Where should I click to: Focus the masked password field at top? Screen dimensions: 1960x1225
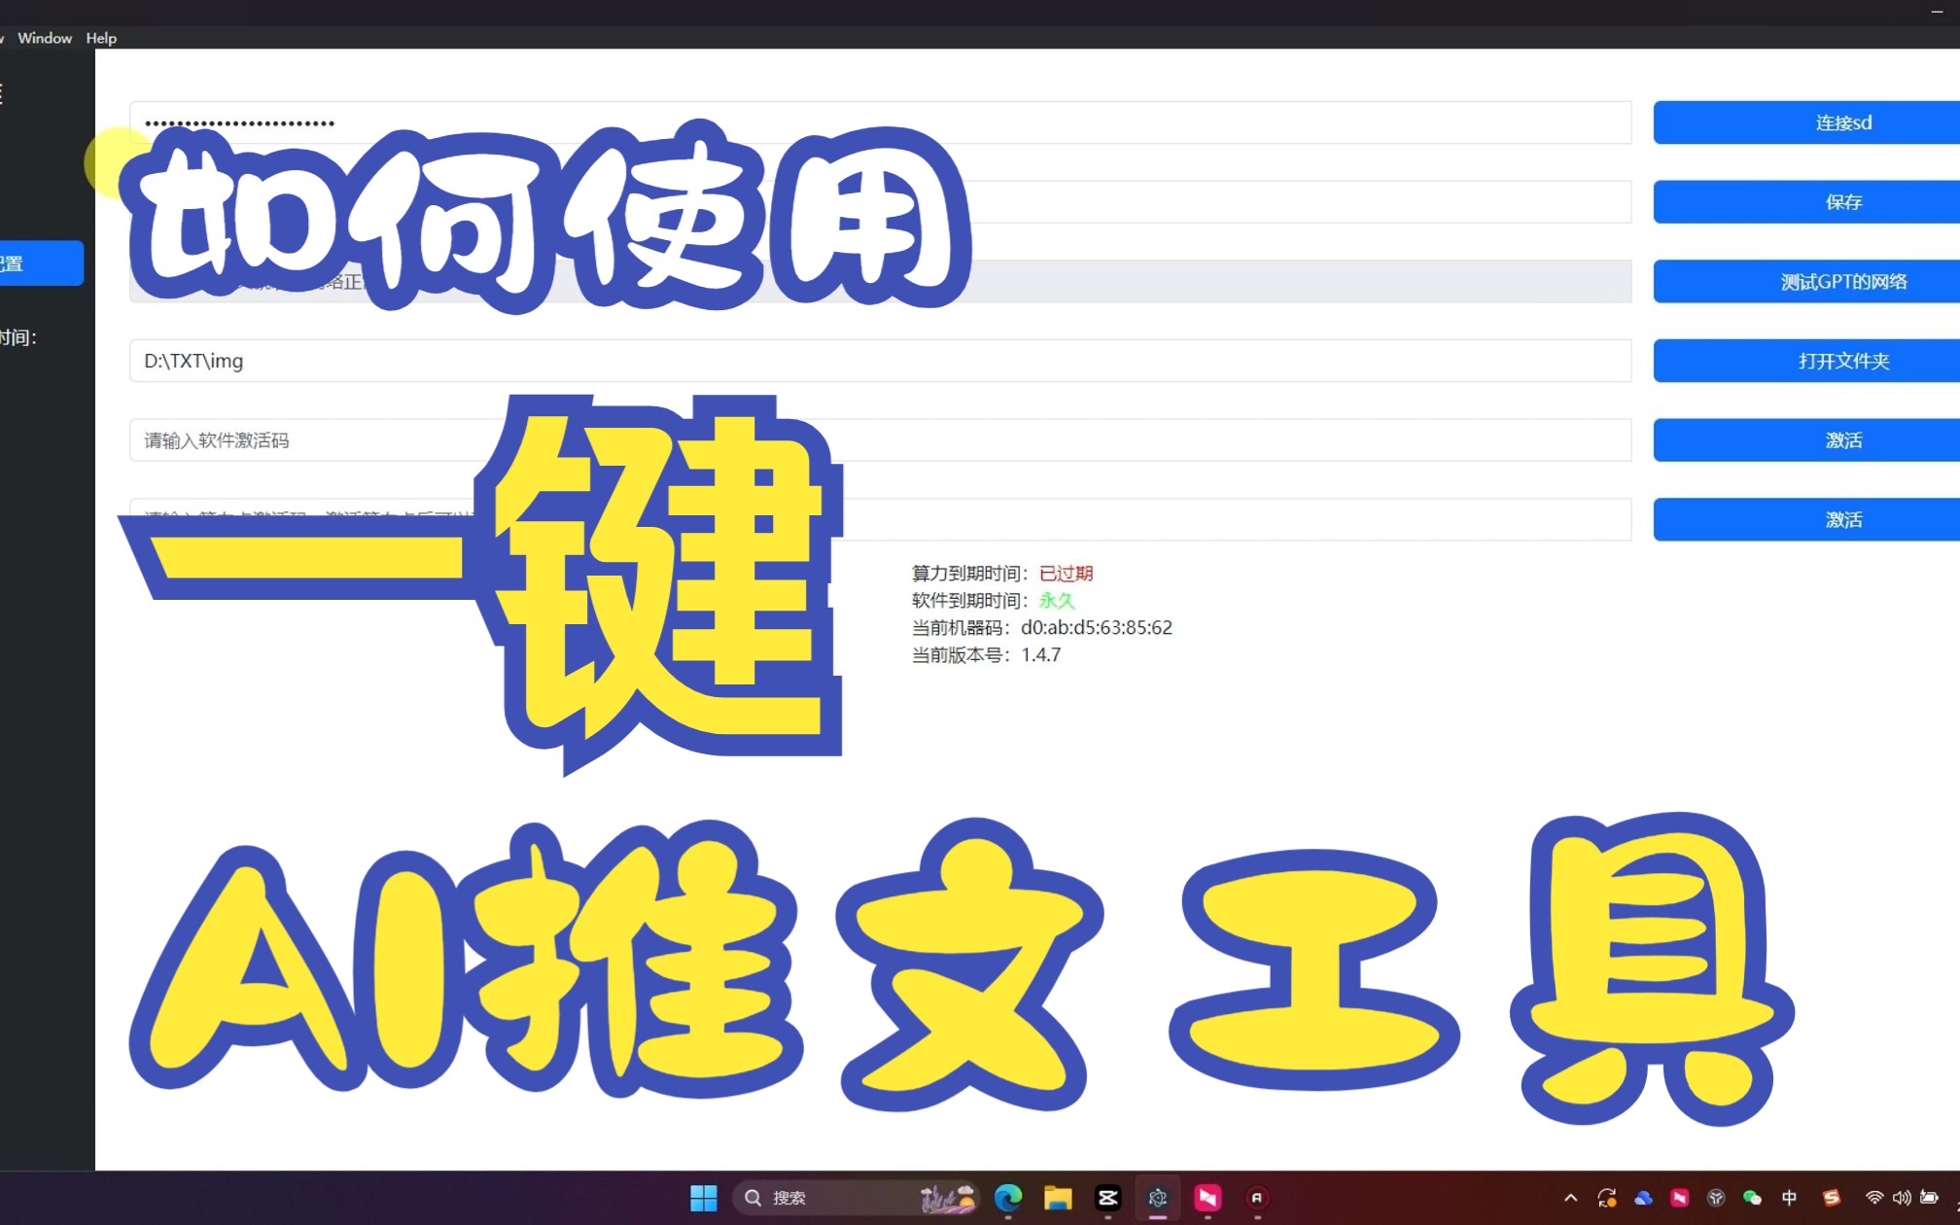coord(881,122)
